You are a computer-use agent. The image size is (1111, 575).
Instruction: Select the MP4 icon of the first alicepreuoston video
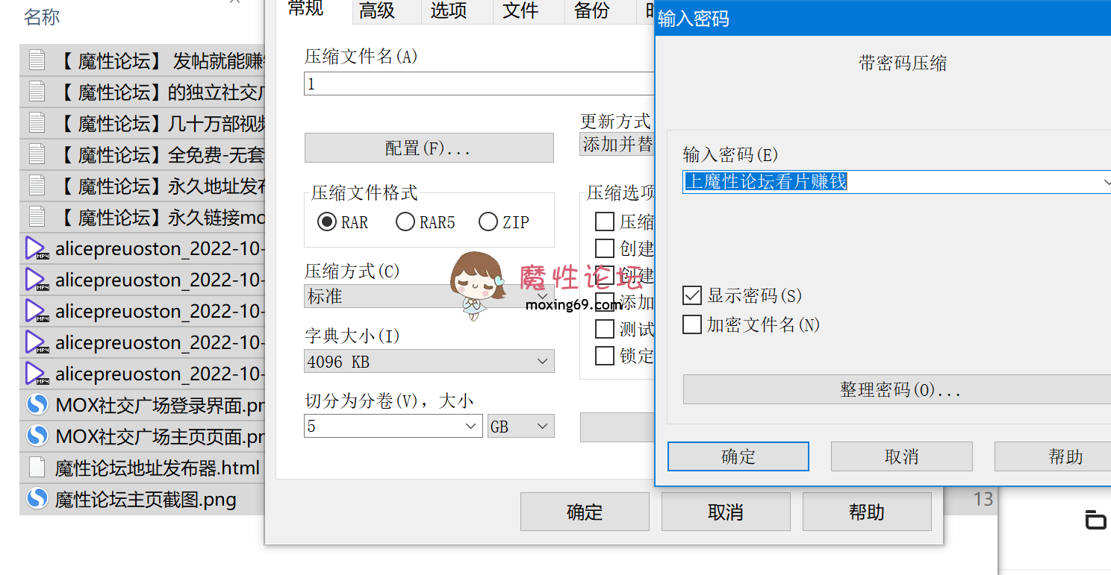[34, 248]
